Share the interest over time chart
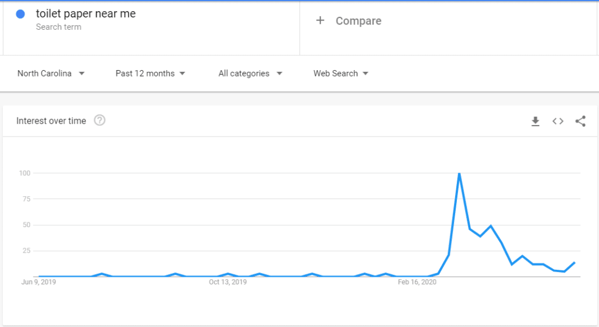Image resolution: width=599 pixels, height=327 pixels. [580, 121]
